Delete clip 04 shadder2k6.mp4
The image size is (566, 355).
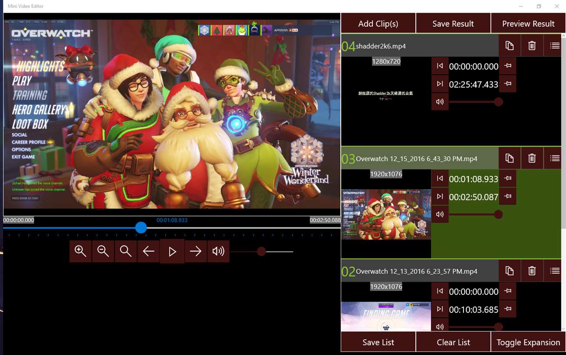(x=532, y=46)
